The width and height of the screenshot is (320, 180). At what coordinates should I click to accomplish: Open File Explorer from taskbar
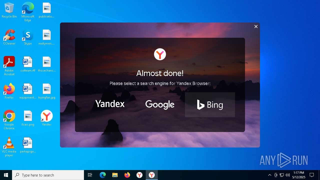coord(115,175)
